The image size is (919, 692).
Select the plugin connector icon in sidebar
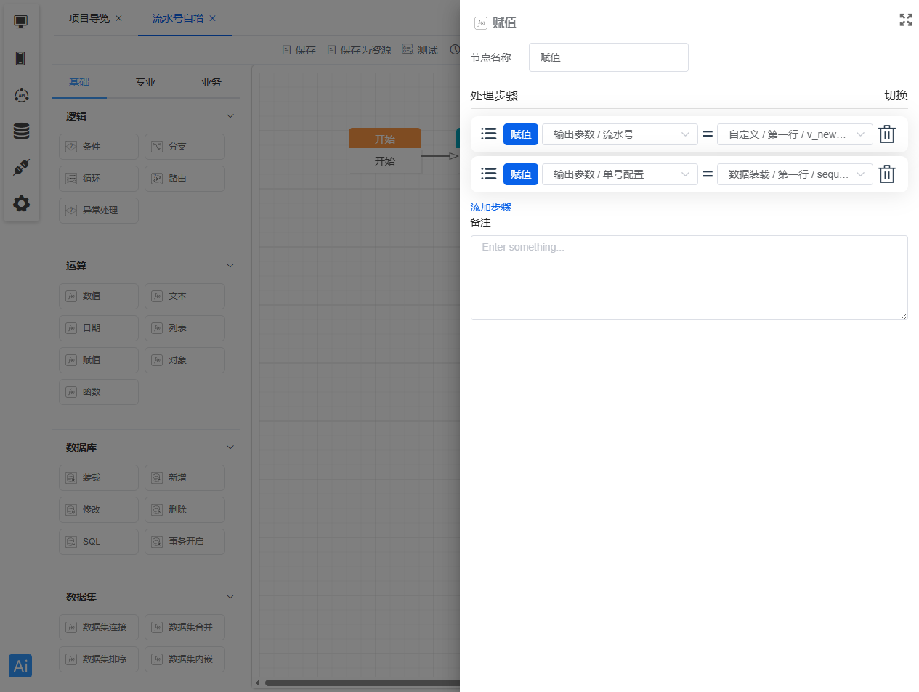(20, 167)
